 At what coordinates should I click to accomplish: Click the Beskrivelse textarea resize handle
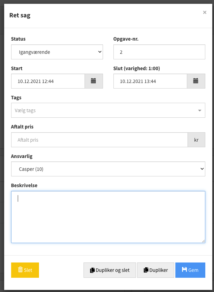click(x=203, y=241)
